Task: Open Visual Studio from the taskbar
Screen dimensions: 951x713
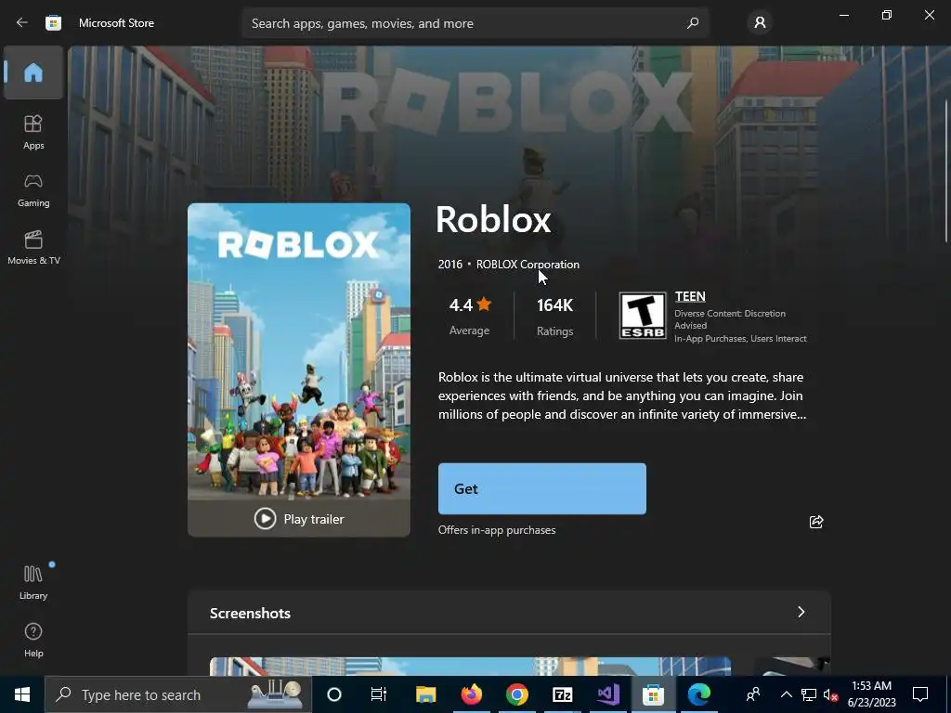Action: [x=607, y=694]
